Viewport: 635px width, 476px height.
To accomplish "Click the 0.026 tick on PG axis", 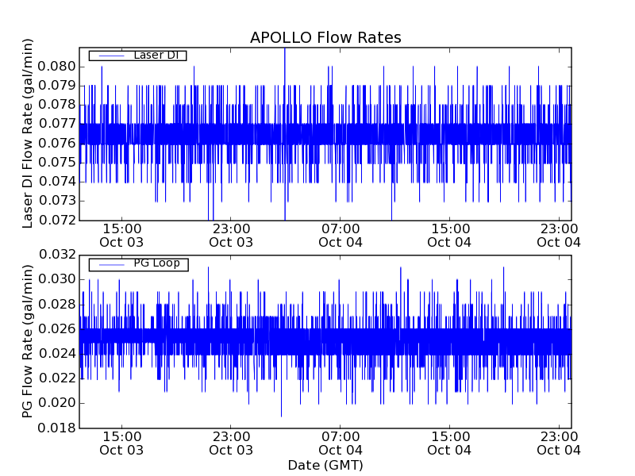I will click(56, 328).
